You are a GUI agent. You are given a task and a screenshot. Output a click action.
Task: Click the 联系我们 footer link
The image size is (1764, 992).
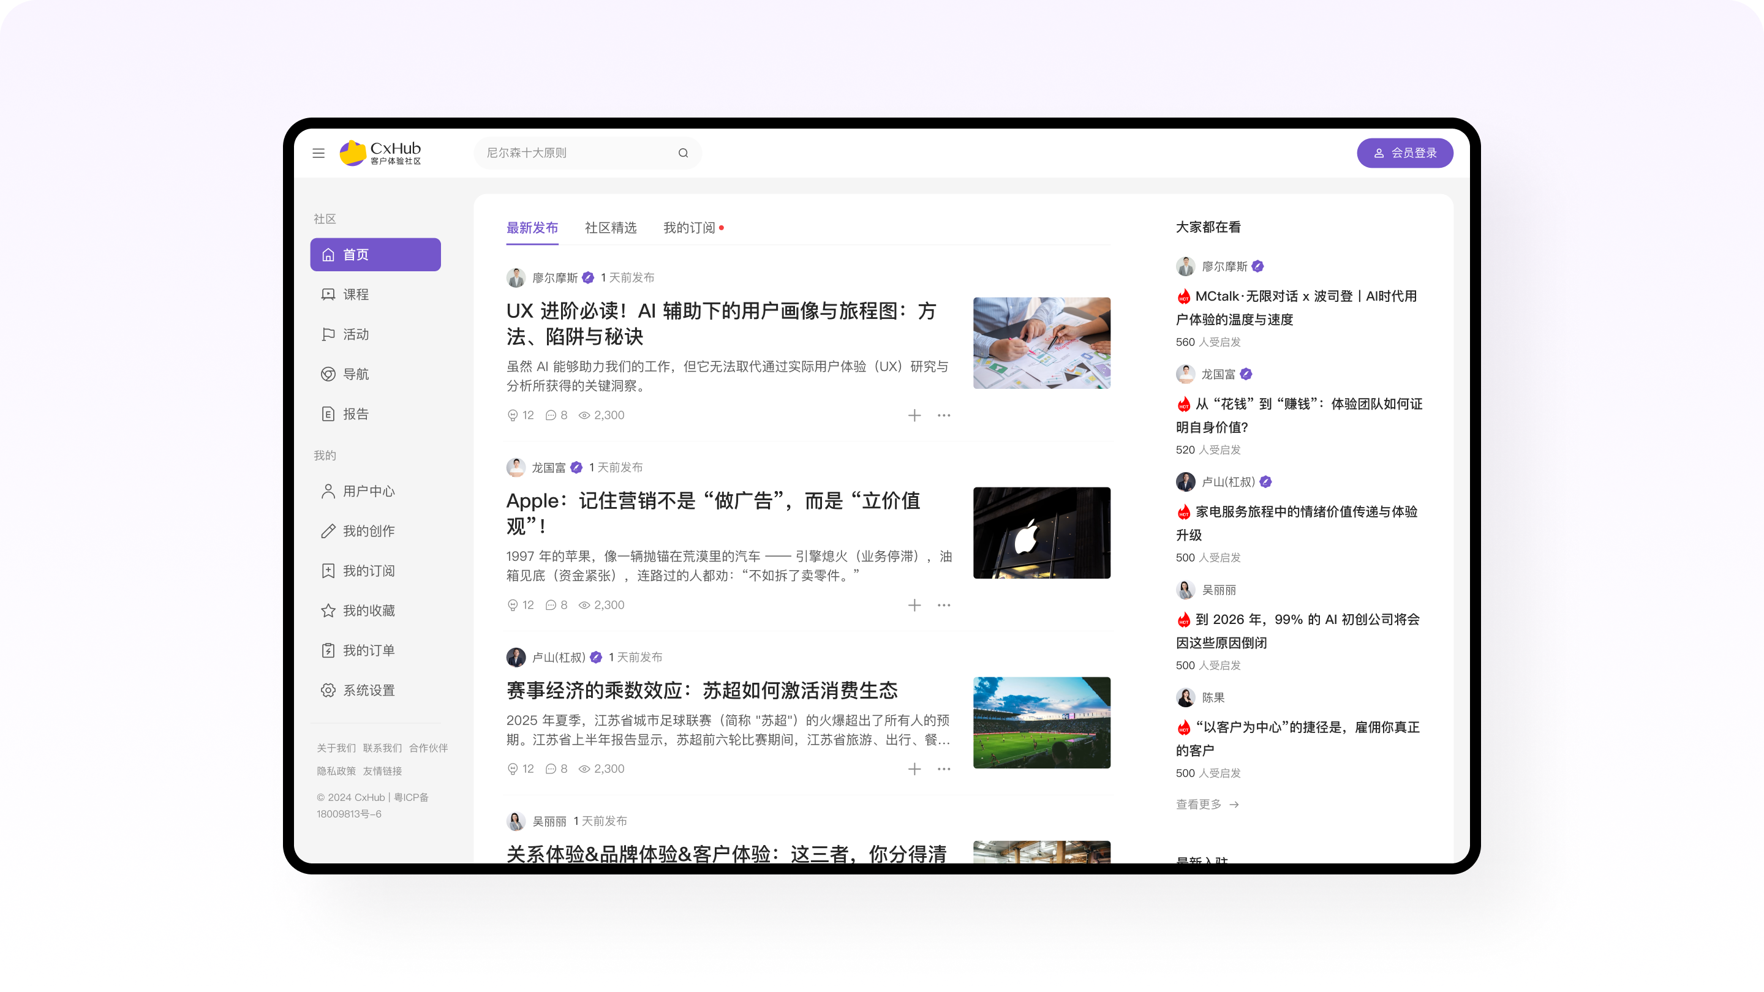[x=382, y=748]
